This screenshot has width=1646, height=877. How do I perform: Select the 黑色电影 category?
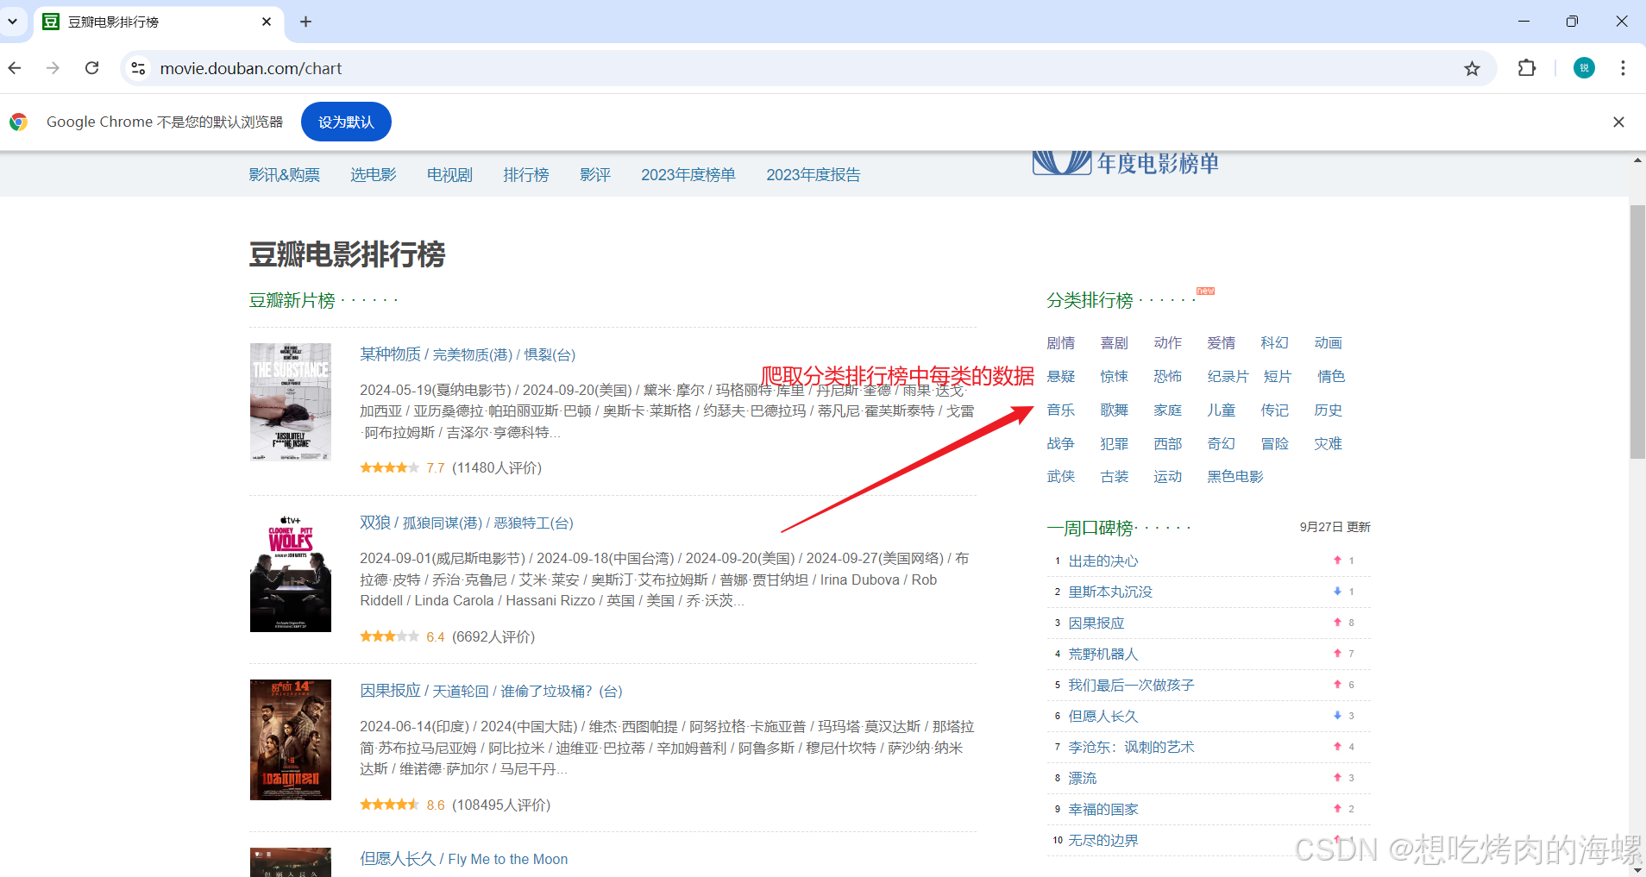[1235, 477]
